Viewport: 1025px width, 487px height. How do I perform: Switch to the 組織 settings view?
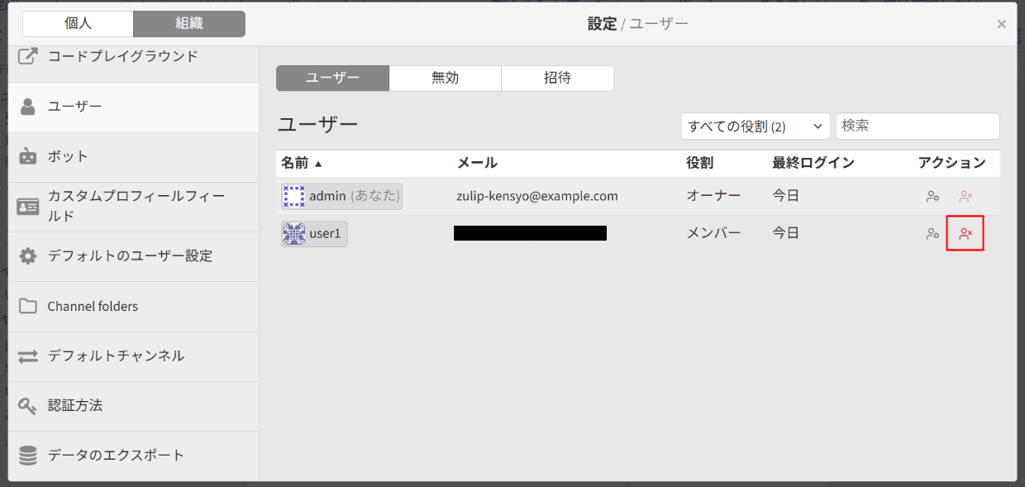[188, 23]
